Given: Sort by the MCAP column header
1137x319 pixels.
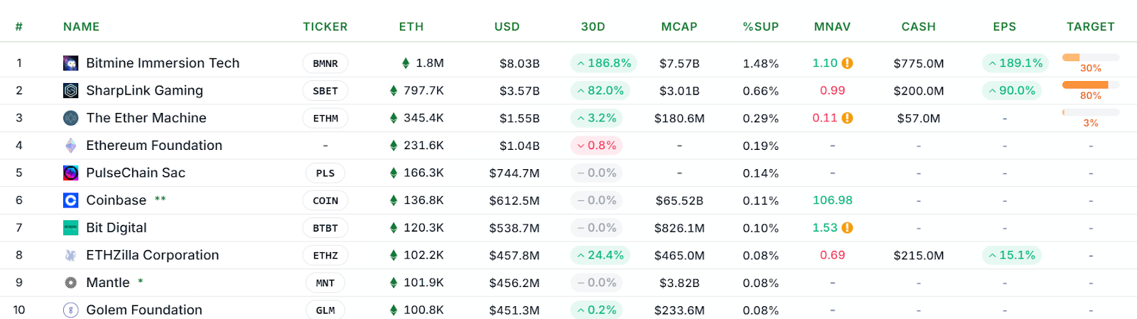Looking at the screenshot, I should click(679, 27).
